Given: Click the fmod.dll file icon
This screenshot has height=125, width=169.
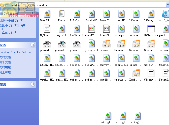Looking at the screenshot, I should 91,14.
